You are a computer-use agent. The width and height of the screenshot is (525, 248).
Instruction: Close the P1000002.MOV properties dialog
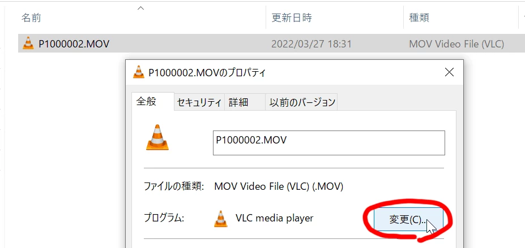(449, 72)
